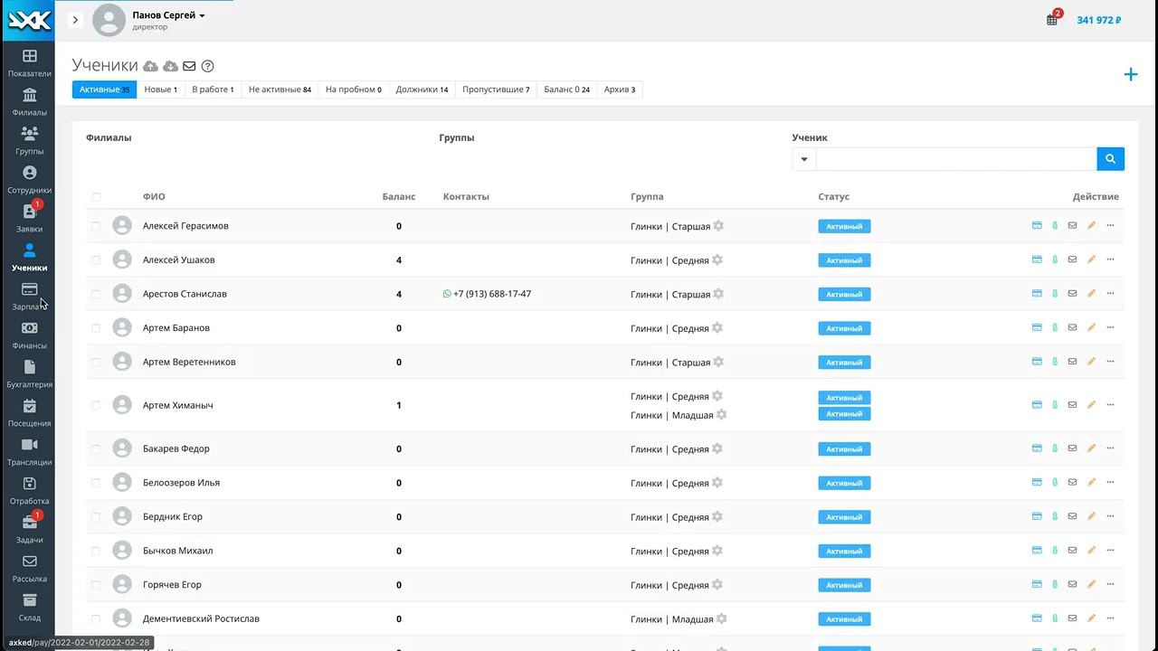
Task: Open Финансы sidebar section
Action: pyautogui.click(x=29, y=335)
